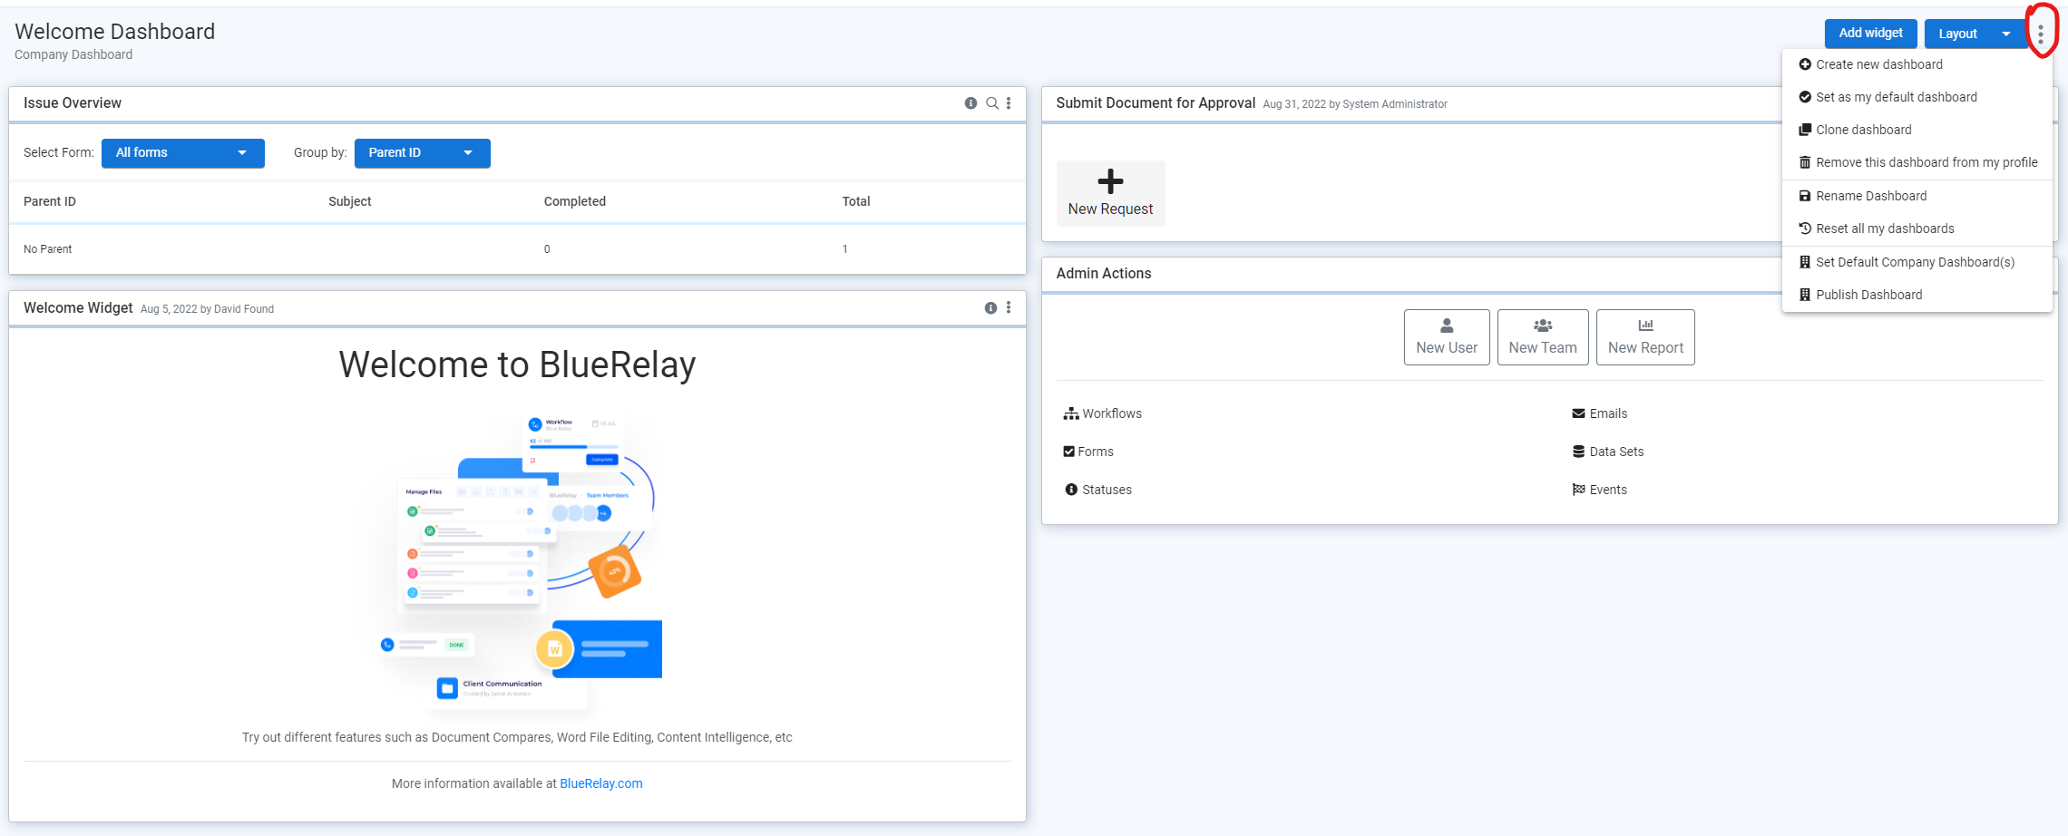This screenshot has height=836, width=2068.
Task: Choose Publish Dashboard menu entry
Action: pyautogui.click(x=1917, y=295)
